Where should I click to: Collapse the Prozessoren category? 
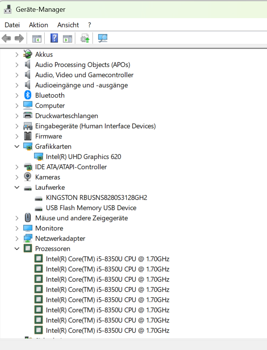[x=17, y=249]
